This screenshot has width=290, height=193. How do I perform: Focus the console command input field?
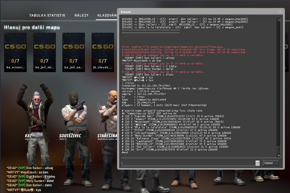(x=188, y=163)
